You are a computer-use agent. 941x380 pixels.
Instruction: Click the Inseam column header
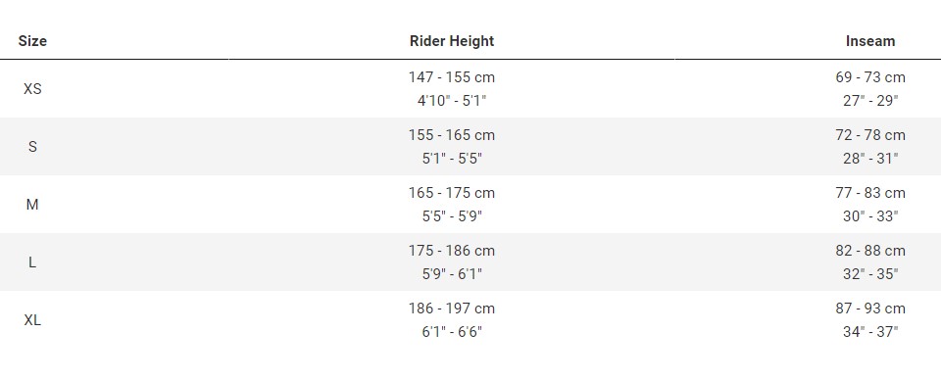pos(870,41)
